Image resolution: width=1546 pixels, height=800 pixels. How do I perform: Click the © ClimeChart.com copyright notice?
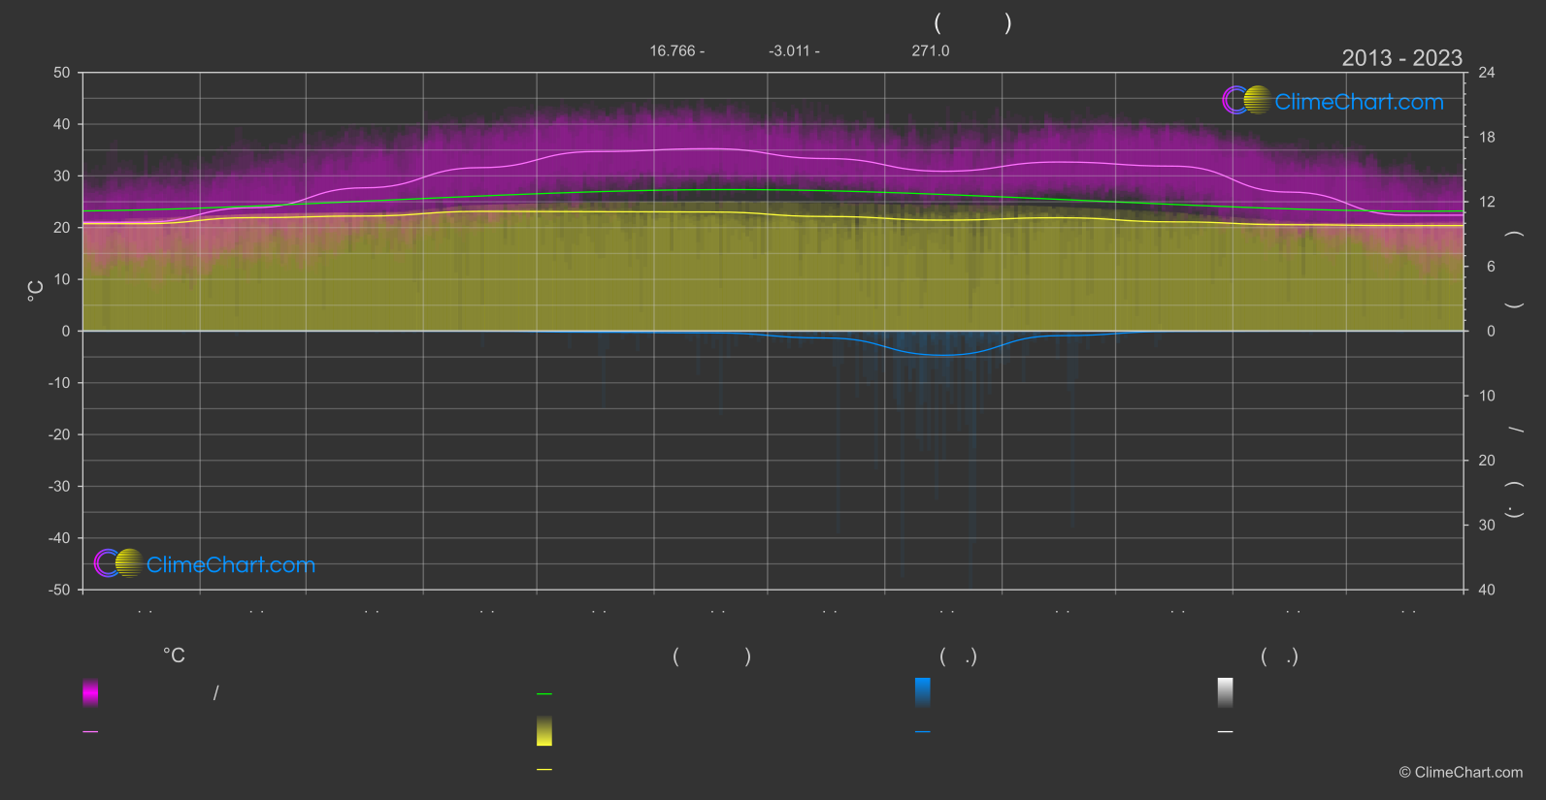click(1461, 773)
